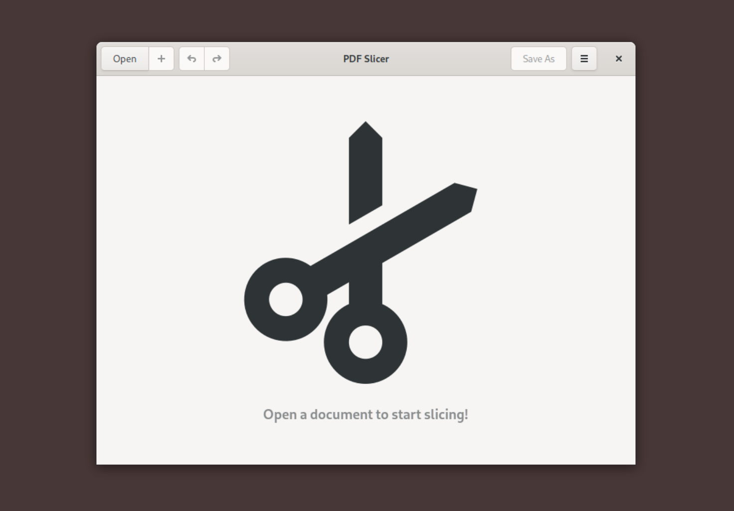Click the Save As button
Screen dimensions: 734x511
point(539,59)
